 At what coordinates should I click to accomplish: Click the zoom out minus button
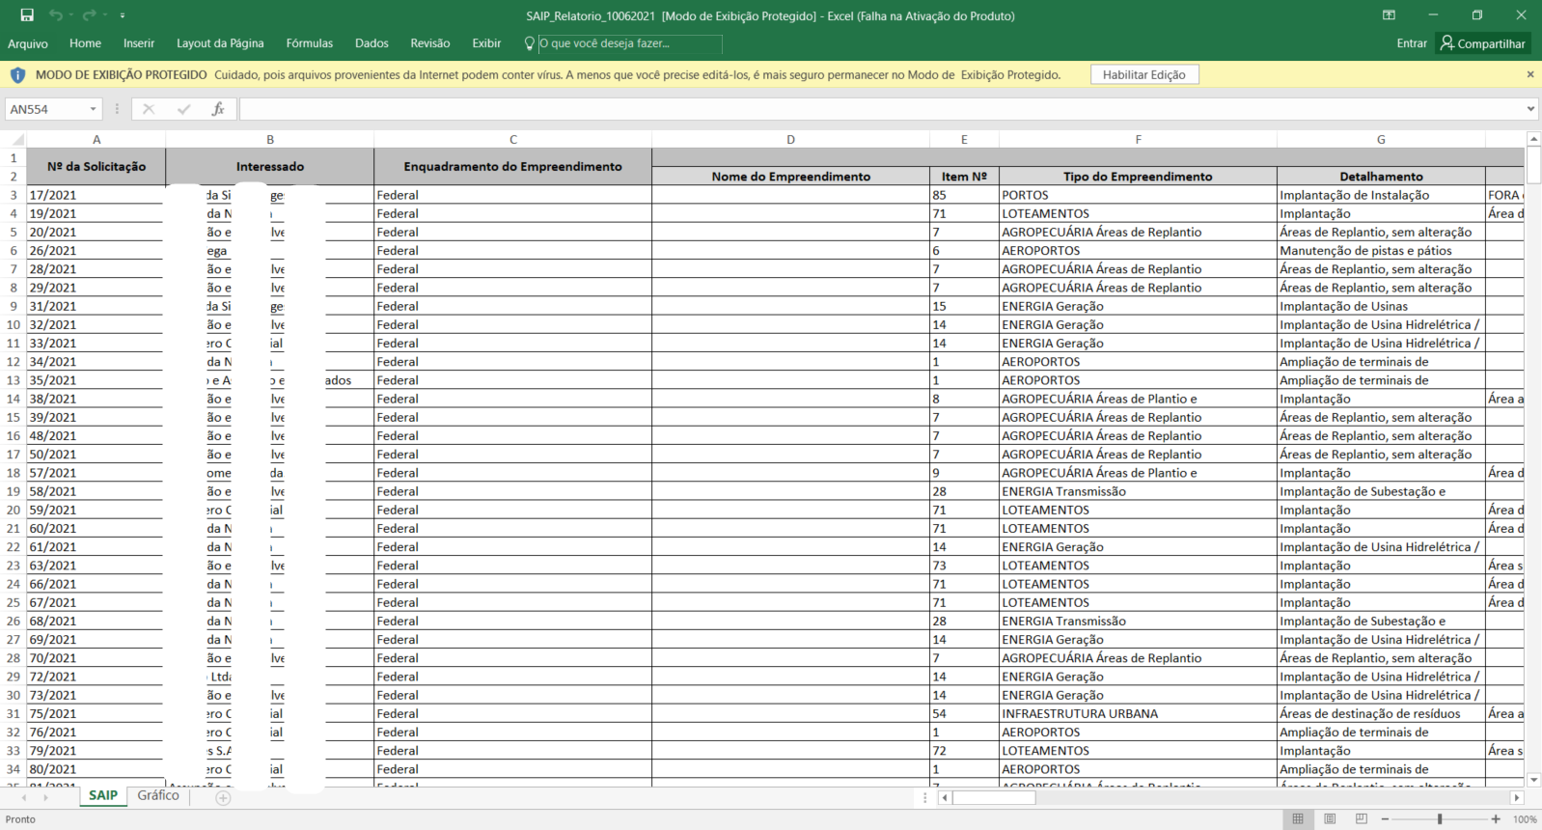[x=1385, y=819]
